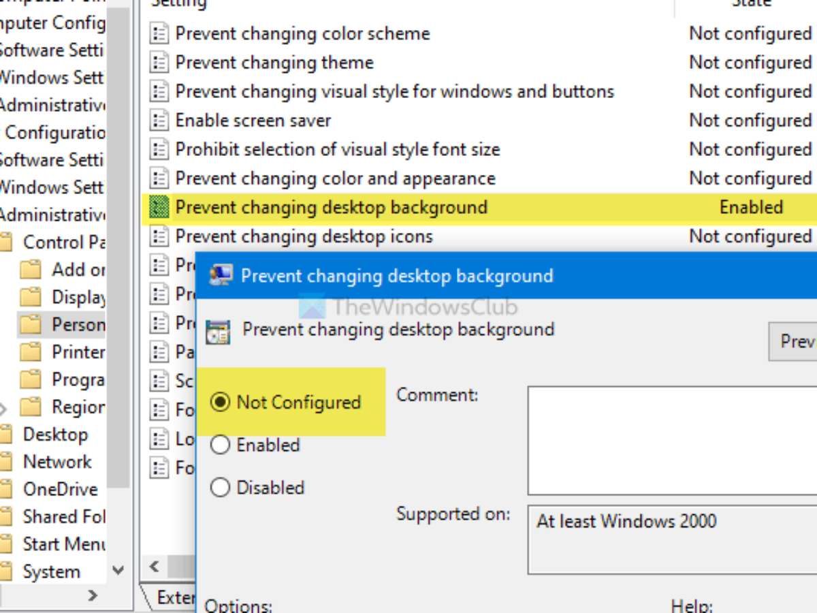Click the Prevent changing color scheme policy icon
The width and height of the screenshot is (817, 613).
(159, 34)
